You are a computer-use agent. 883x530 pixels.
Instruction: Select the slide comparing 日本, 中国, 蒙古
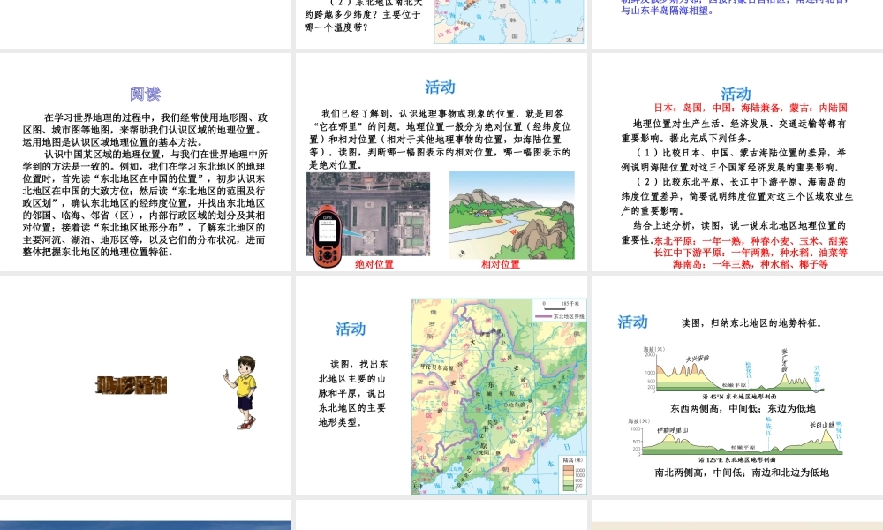pyautogui.click(x=737, y=163)
